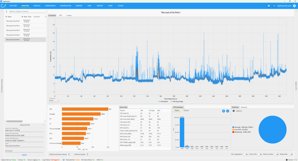Open the PMD tab
This screenshot has width=298, height=161.
click(89, 6)
